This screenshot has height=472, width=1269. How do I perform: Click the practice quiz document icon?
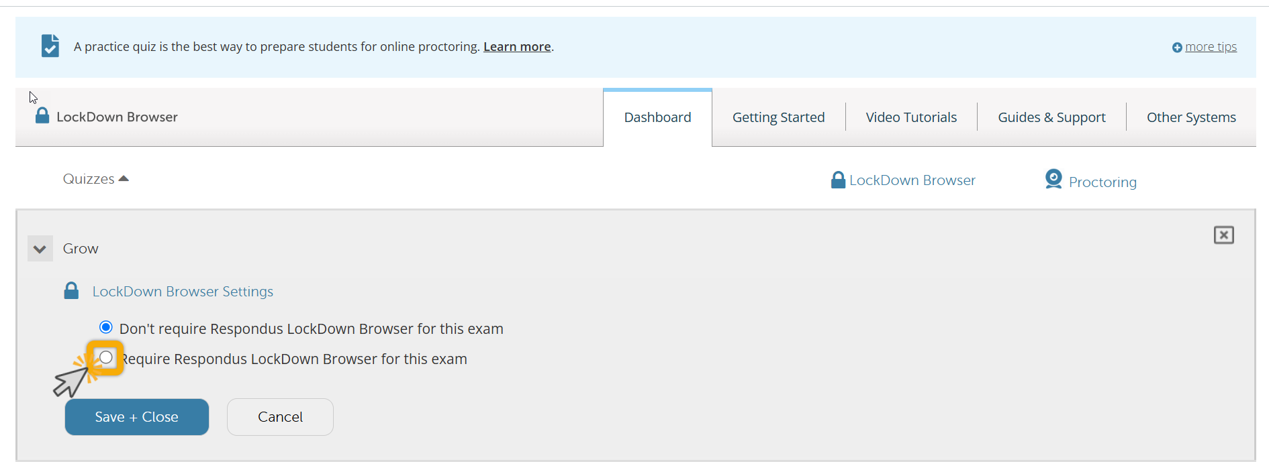point(50,46)
